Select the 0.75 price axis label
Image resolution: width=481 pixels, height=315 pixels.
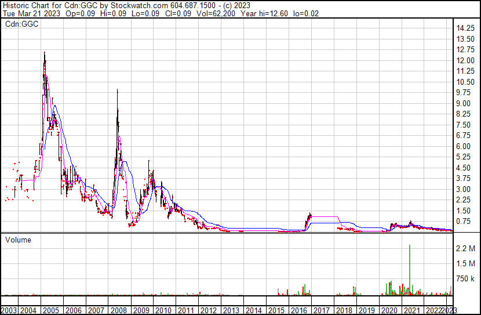tap(465, 222)
